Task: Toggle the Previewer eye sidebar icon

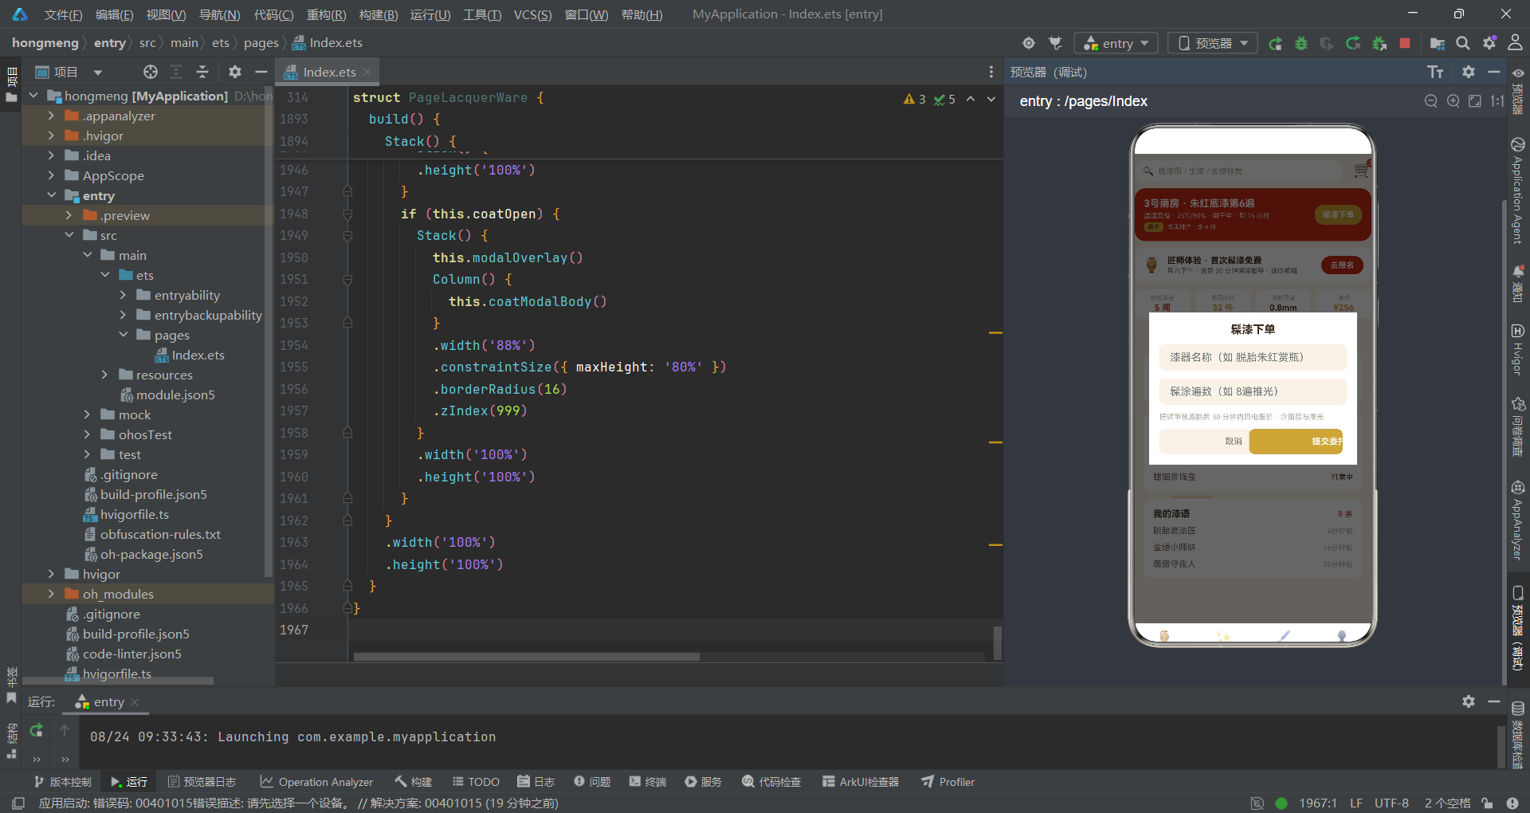Action: (x=1518, y=73)
